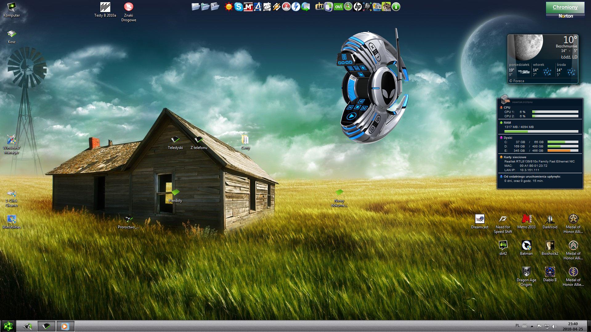Launch DarkVoid game shortcut
591x332 pixels.
pos(550,222)
